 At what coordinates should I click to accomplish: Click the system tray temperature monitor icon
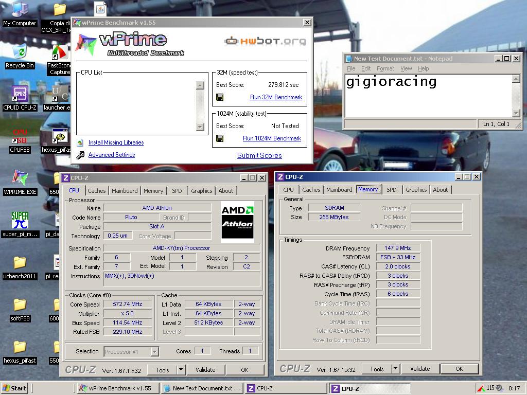pyautogui.click(x=481, y=388)
